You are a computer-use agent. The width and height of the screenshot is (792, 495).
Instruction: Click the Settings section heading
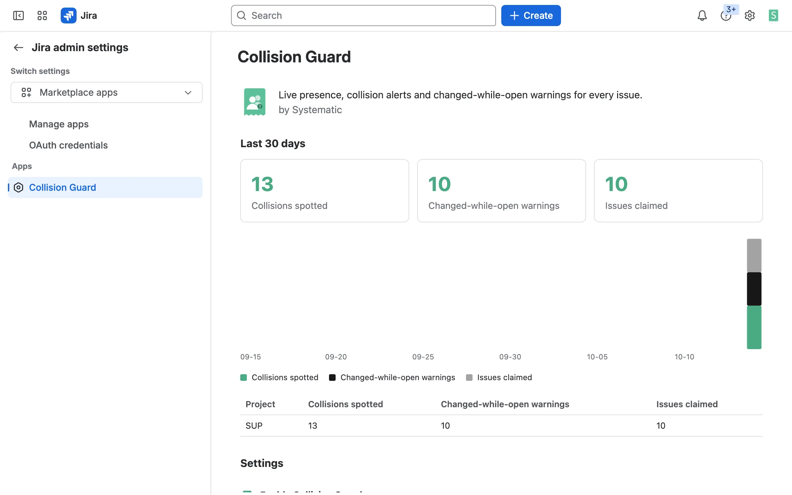tap(262, 463)
